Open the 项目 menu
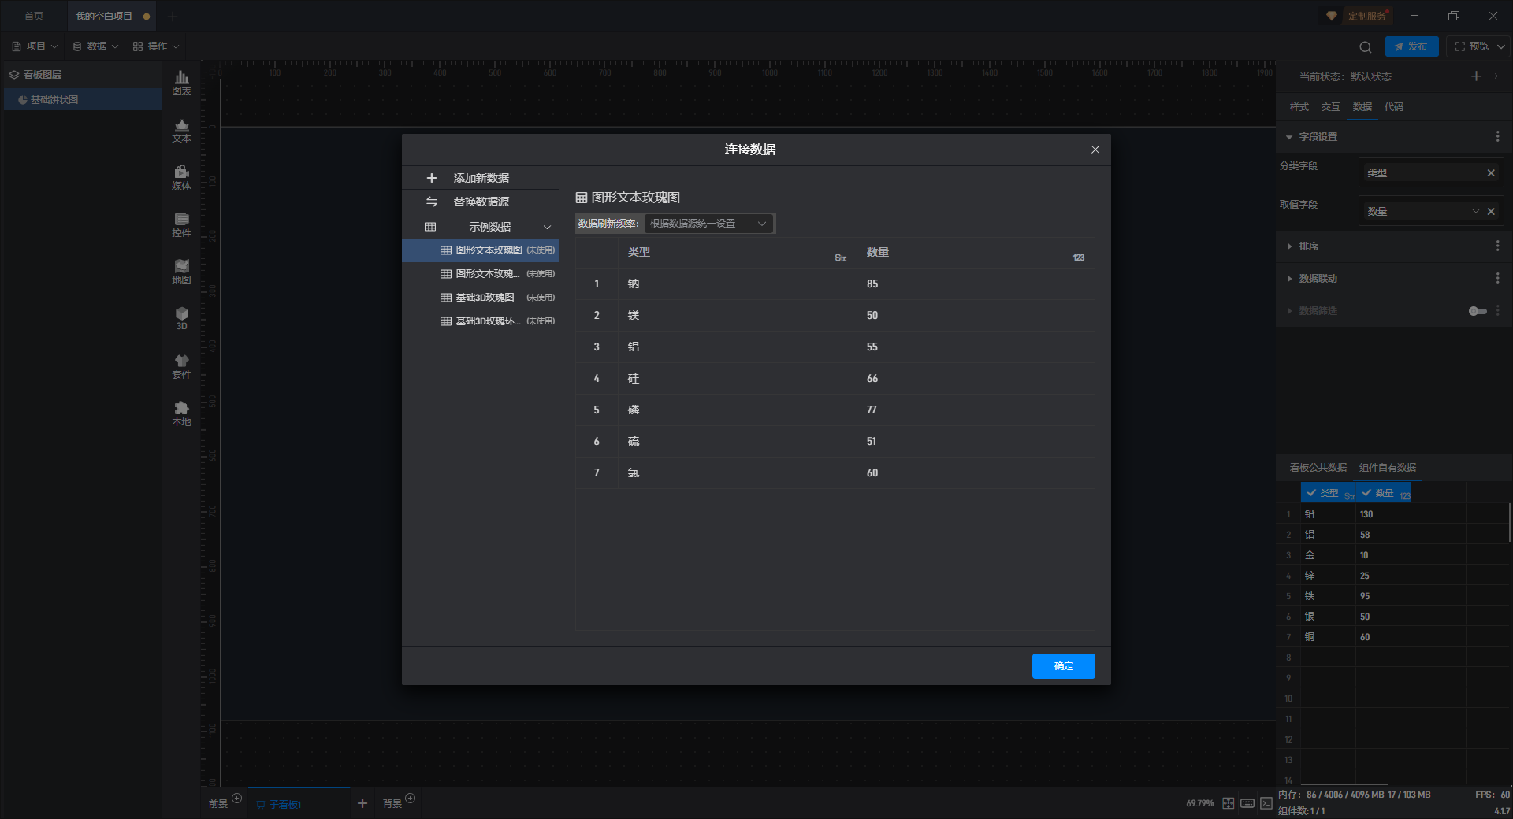The height and width of the screenshot is (819, 1513). coord(35,46)
